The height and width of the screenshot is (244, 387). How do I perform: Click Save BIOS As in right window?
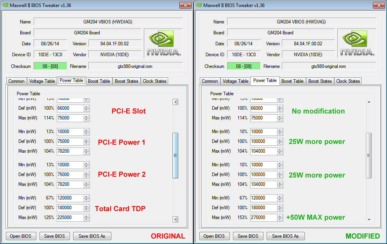(x=286, y=236)
